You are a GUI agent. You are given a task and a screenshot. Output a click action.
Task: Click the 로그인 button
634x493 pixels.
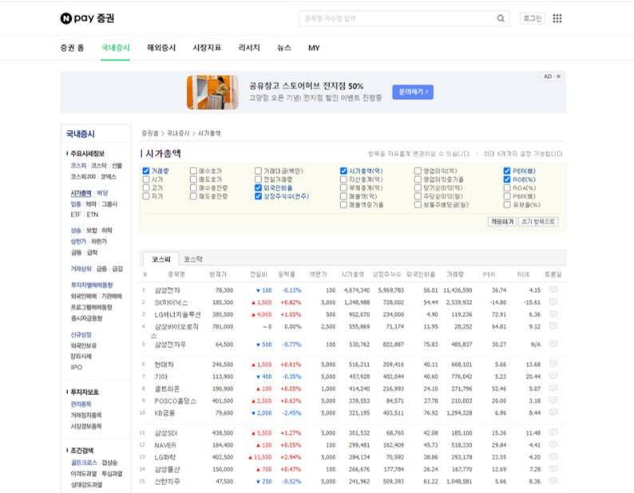(x=532, y=18)
